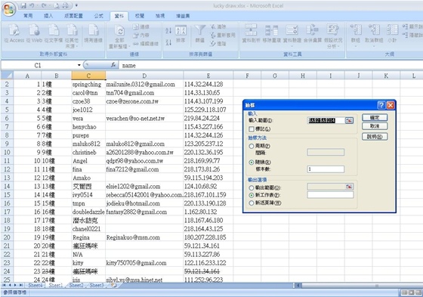Click the 說明(H) Help button
The image size is (423, 297).
click(375, 137)
